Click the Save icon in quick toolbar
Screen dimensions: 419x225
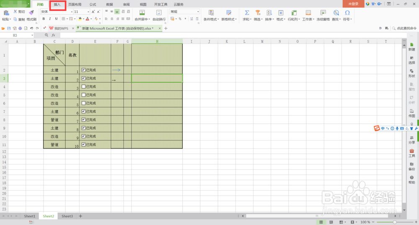click(x=9, y=28)
